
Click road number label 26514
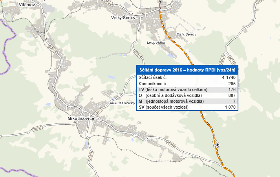(x=138, y=54)
